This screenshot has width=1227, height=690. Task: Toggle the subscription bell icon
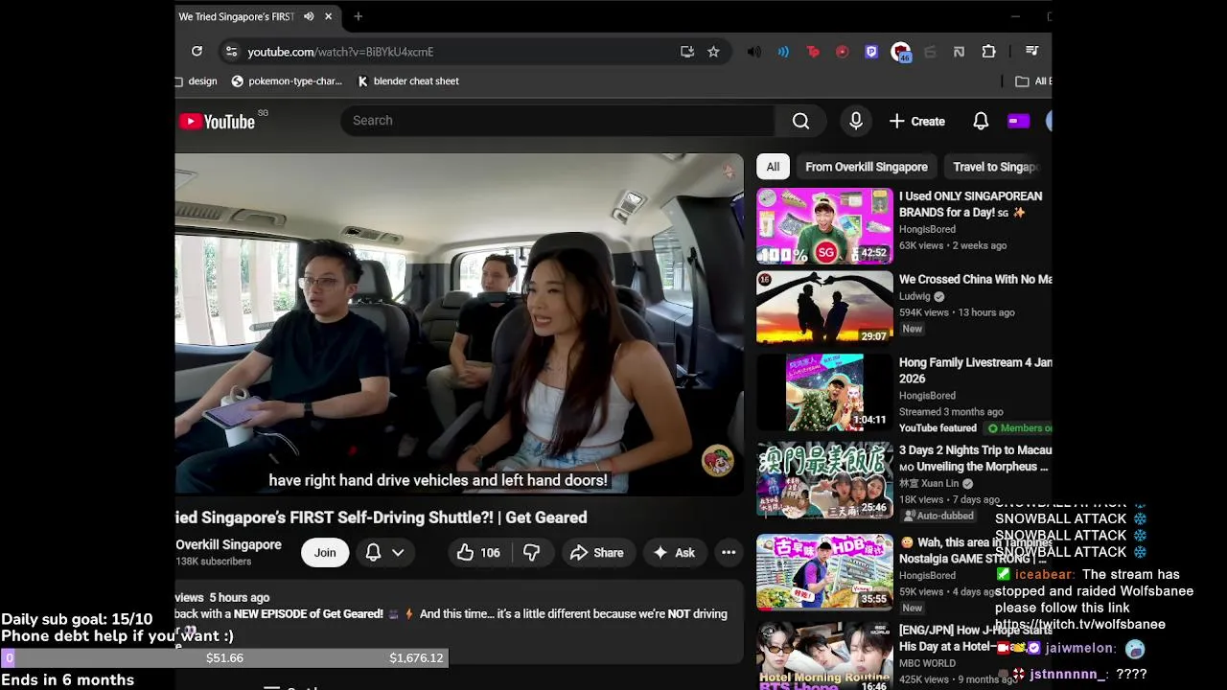click(374, 552)
